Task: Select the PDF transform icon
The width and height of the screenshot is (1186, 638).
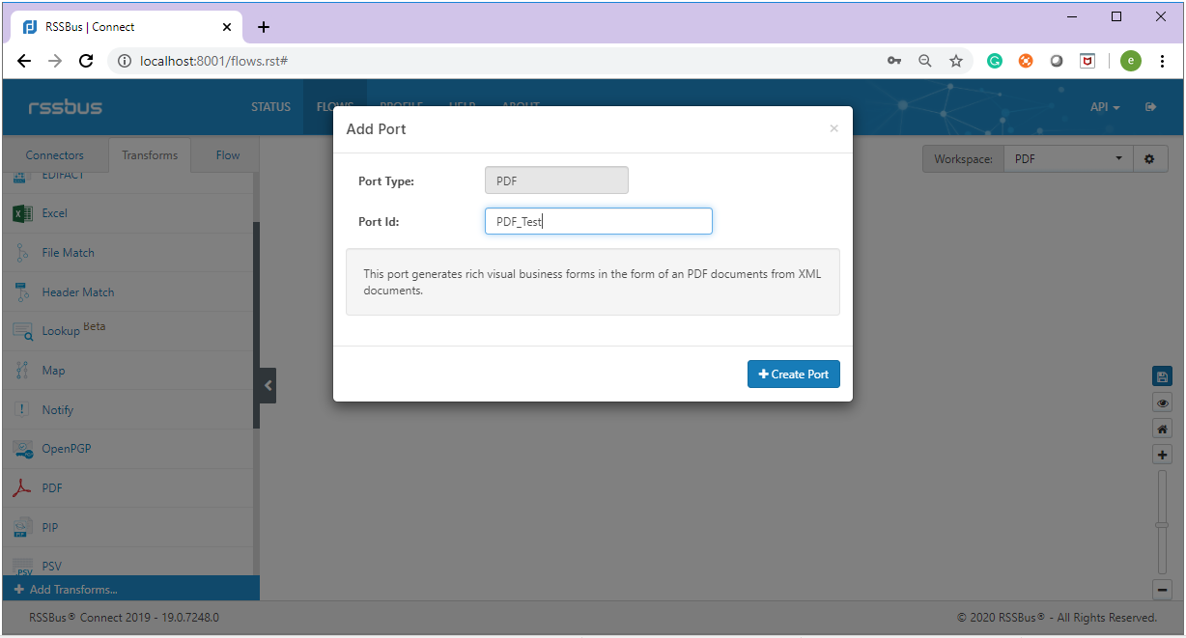Action: coord(23,488)
